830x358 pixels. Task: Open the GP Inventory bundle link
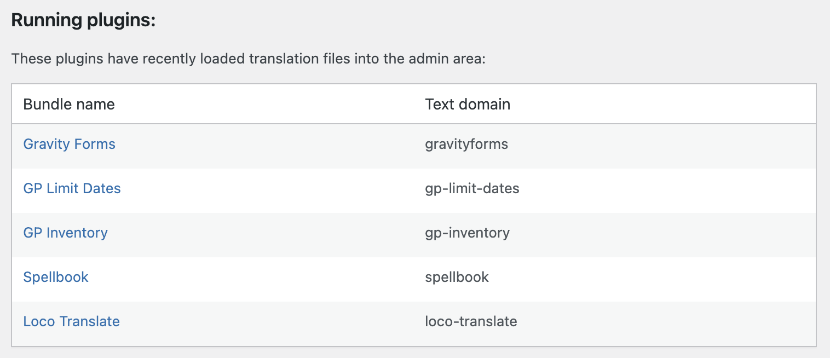click(65, 233)
